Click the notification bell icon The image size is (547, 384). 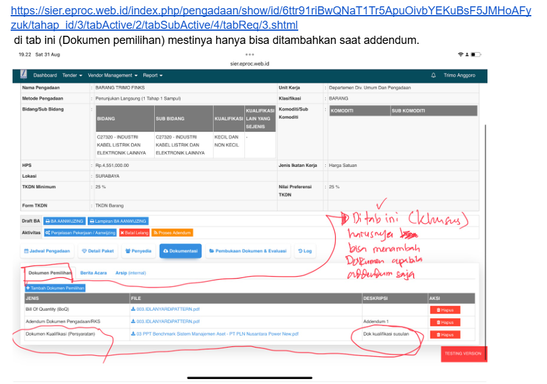pyautogui.click(x=434, y=75)
